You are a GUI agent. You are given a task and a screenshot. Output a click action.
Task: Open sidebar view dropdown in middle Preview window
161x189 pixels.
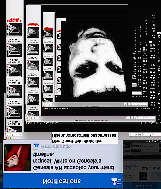click(28, 118)
